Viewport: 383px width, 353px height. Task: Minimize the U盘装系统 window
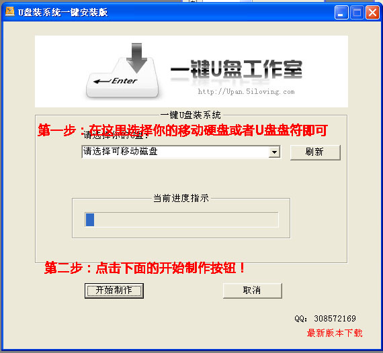(341, 12)
